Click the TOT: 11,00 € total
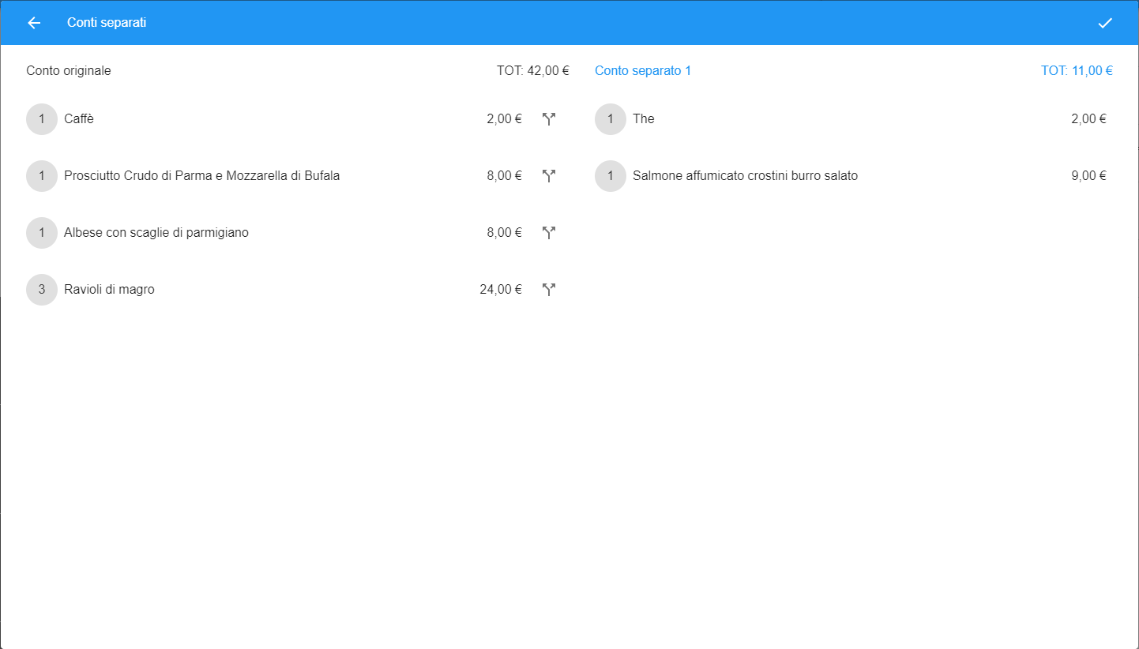The image size is (1139, 649). pos(1077,71)
